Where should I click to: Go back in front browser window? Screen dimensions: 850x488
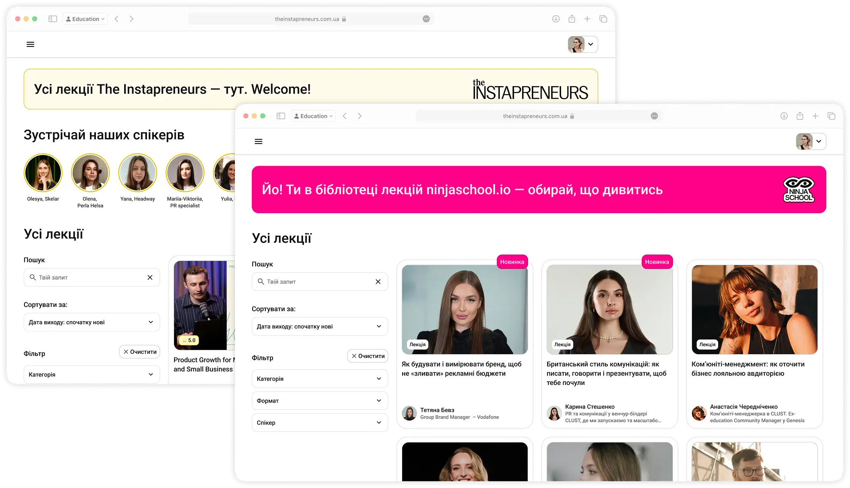[x=345, y=116]
